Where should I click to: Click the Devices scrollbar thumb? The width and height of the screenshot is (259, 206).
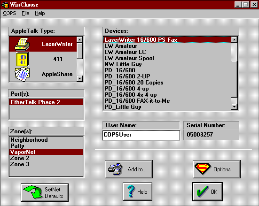[235, 79]
